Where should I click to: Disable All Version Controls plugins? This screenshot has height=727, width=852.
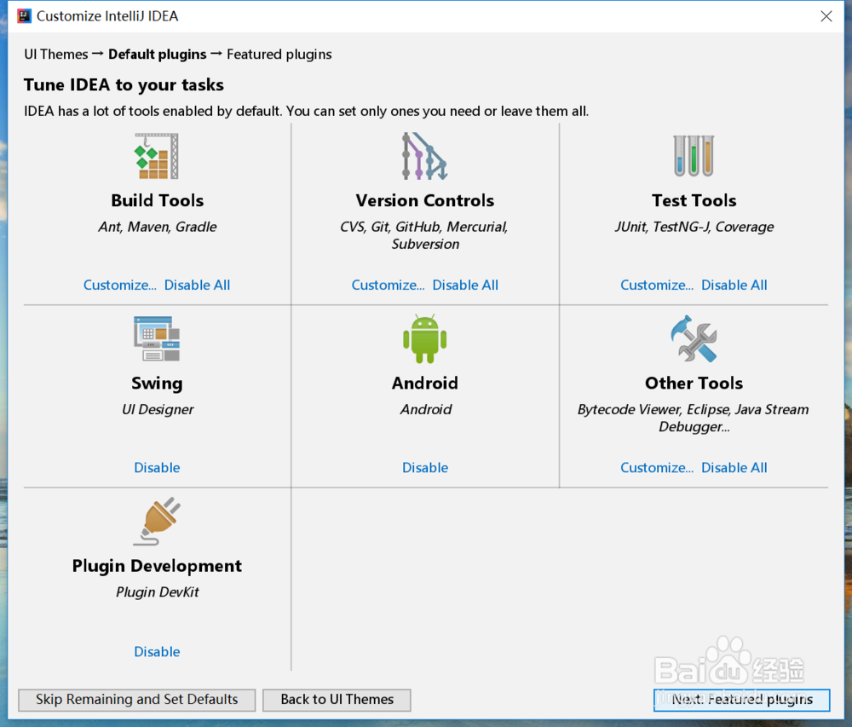click(x=465, y=285)
